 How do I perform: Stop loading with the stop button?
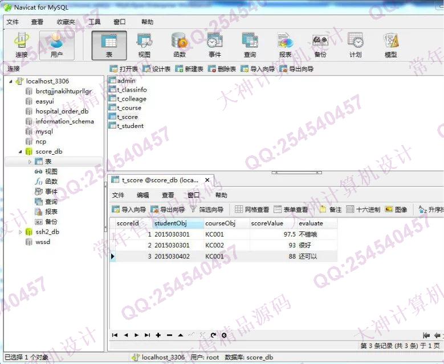(x=224, y=335)
